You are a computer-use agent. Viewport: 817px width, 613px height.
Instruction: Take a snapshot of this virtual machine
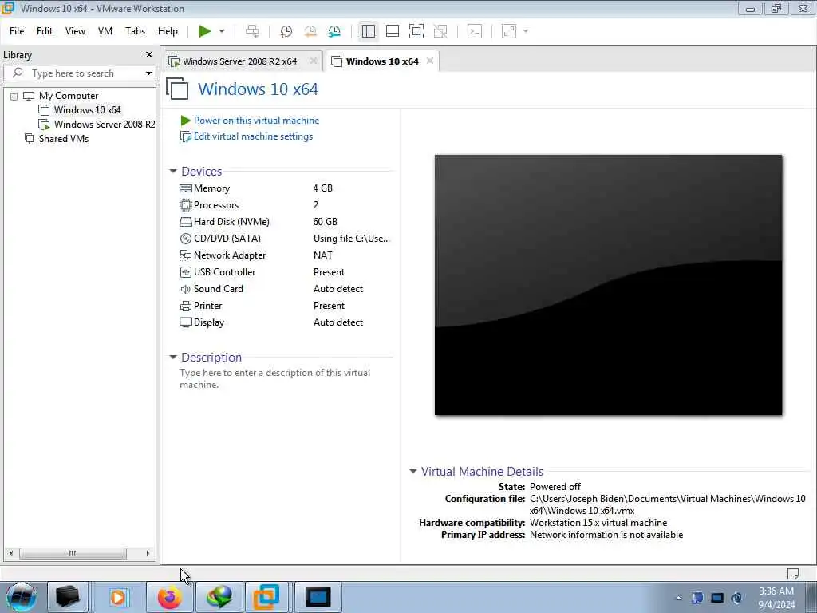tap(286, 31)
